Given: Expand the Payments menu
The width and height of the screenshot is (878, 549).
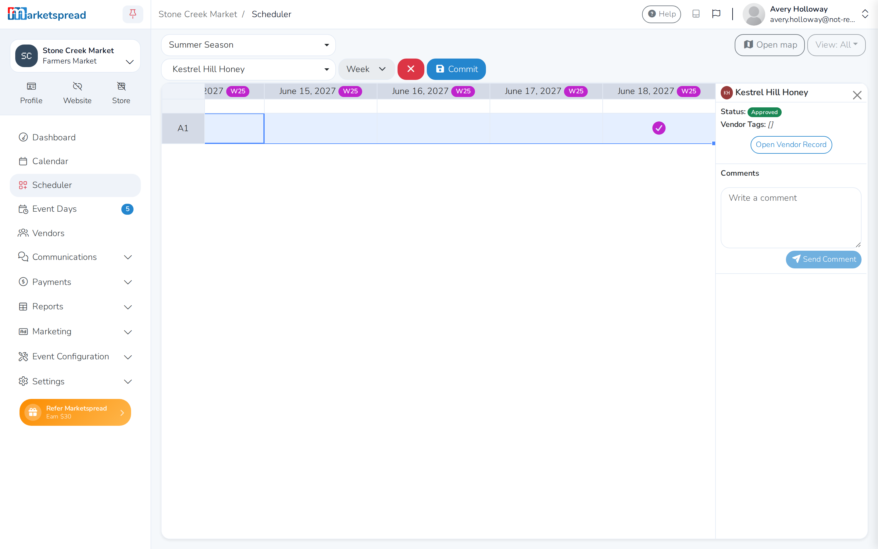Looking at the screenshot, I should pyautogui.click(x=75, y=282).
